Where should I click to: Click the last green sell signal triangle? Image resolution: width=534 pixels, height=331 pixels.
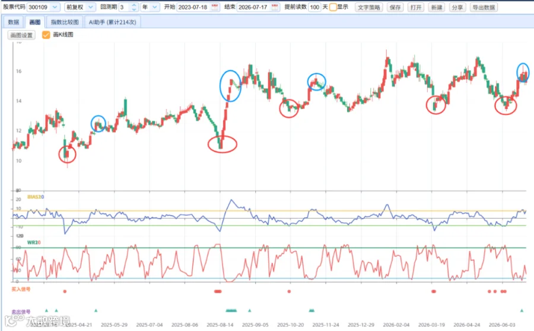(522, 310)
